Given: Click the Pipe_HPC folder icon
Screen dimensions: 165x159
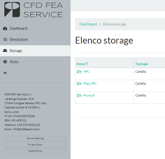Looking at the screenshot, I should (79, 83).
